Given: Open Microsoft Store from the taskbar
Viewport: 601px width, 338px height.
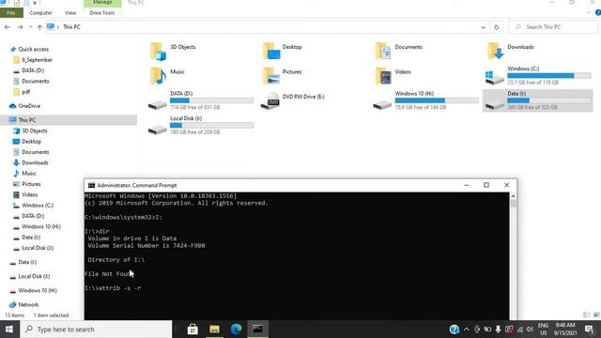Looking at the screenshot, I should coord(193,330).
